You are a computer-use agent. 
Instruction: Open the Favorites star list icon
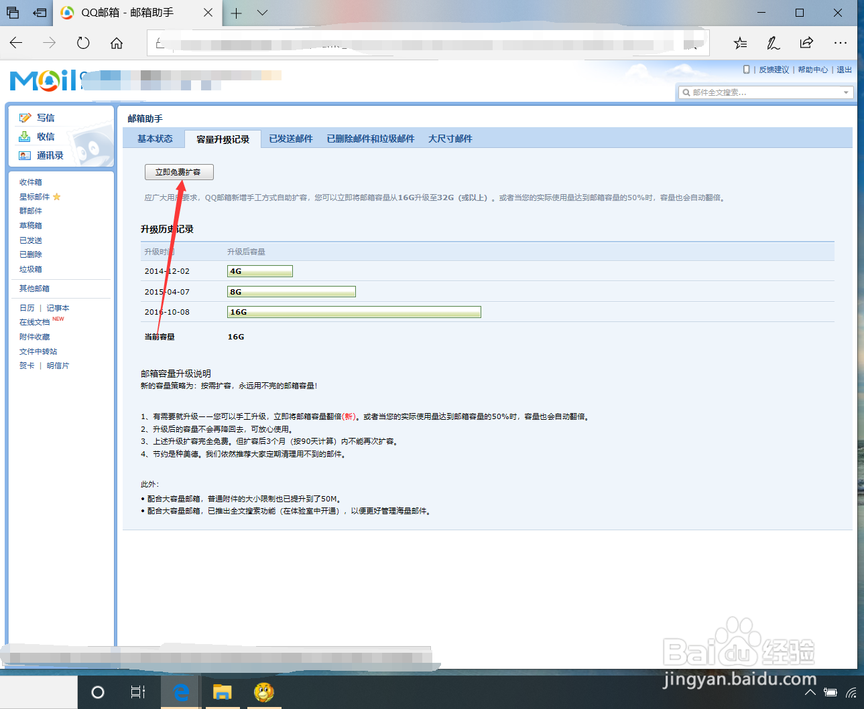pyautogui.click(x=740, y=43)
